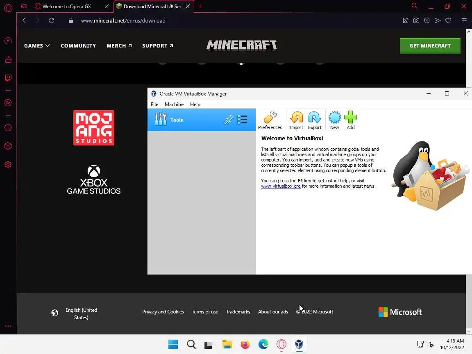Open the My Flow send icon
The image size is (472, 354).
(x=438, y=20)
